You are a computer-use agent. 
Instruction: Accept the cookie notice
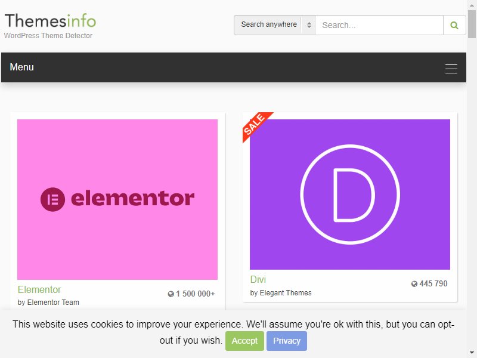[244, 341]
